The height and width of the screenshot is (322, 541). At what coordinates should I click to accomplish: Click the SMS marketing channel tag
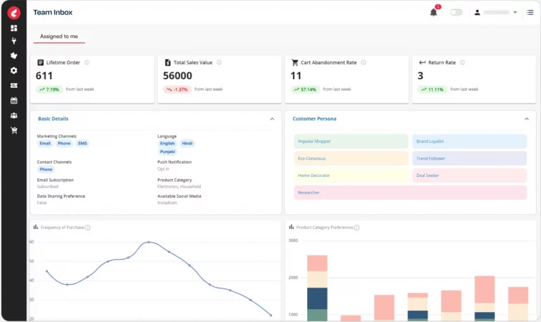[x=82, y=143]
